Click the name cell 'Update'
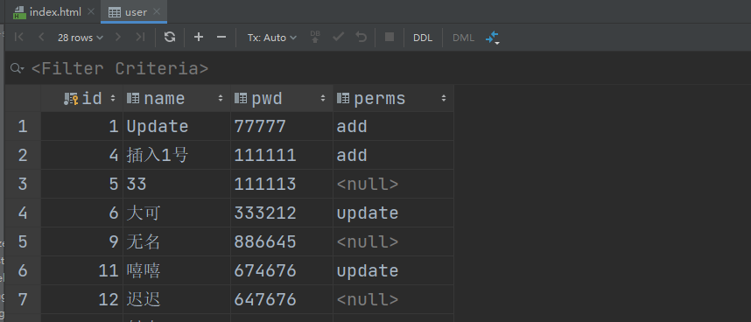The width and height of the screenshot is (751, 322). click(177, 126)
